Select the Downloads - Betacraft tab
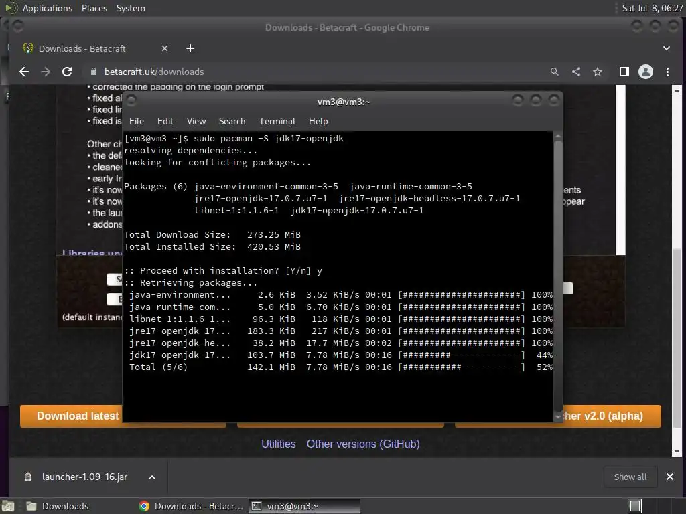 pyautogui.click(x=94, y=48)
